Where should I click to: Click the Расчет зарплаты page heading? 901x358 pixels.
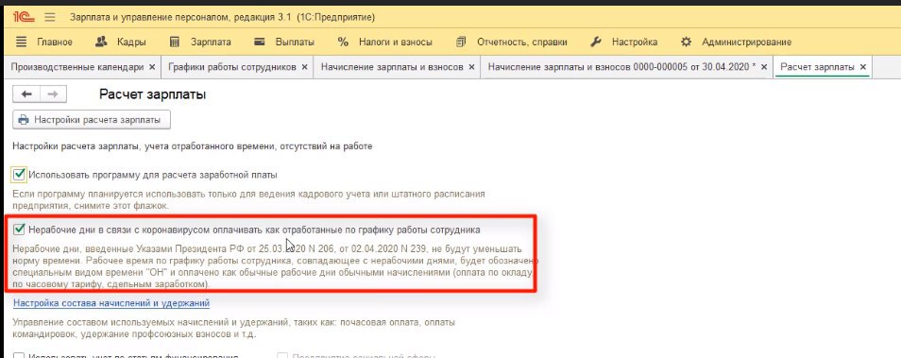tap(153, 94)
